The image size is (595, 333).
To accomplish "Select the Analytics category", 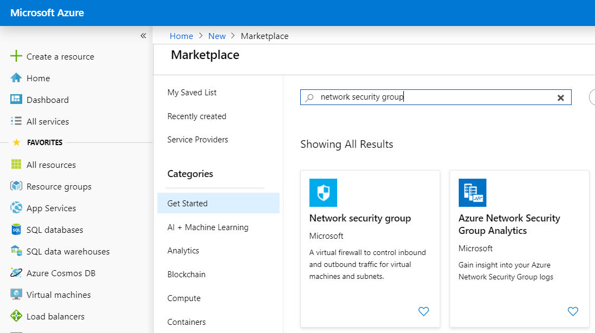I will click(x=183, y=251).
